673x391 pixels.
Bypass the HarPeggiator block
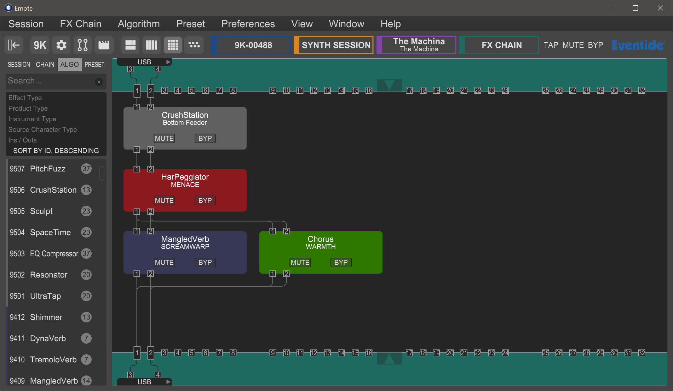(205, 200)
